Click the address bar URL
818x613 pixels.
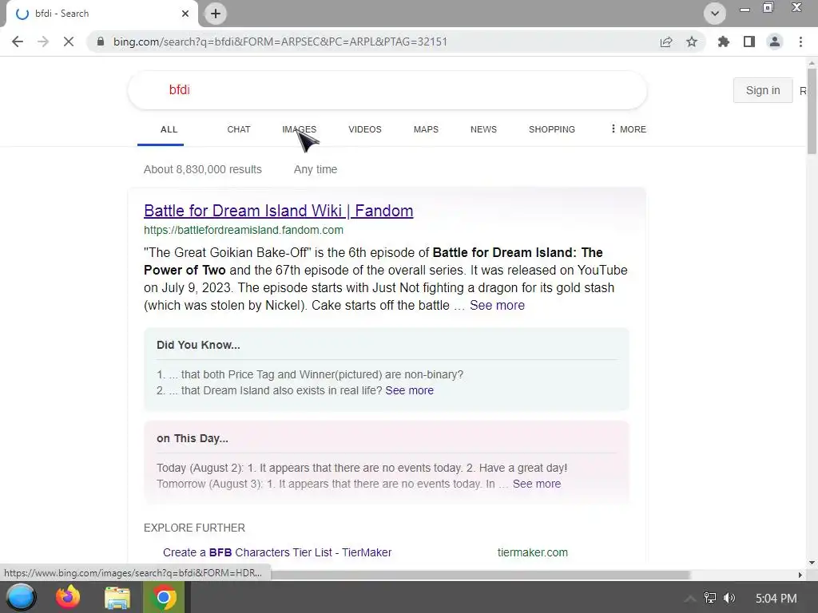280,42
